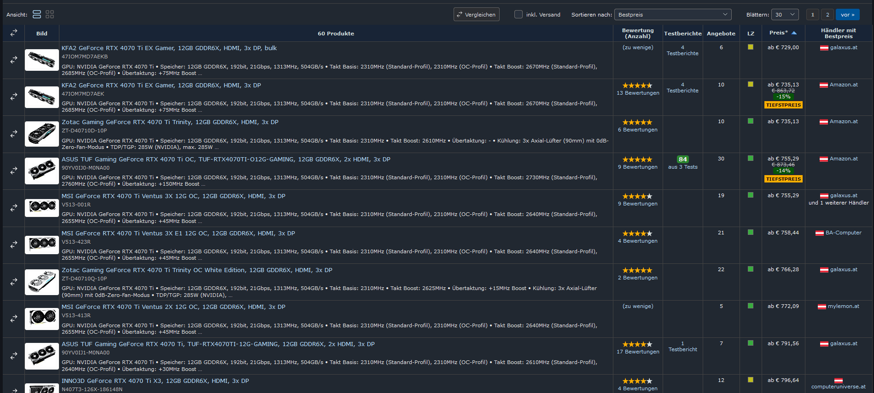Open Zotac Trinity black card thumbnail
This screenshot has height=393, width=874.
[41, 134]
